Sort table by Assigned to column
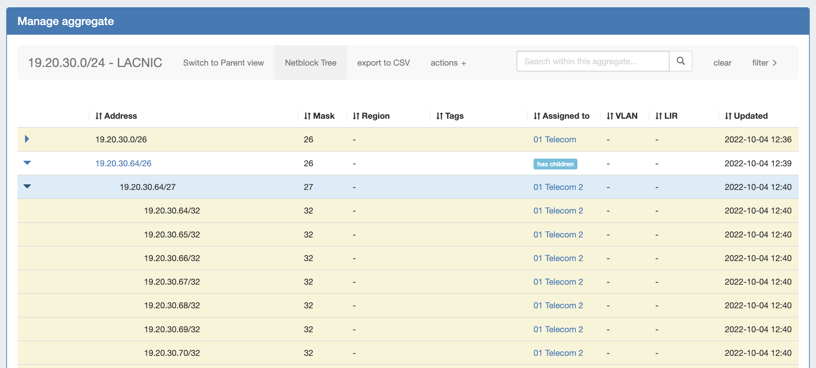Image resolution: width=816 pixels, height=368 pixels. tap(561, 116)
